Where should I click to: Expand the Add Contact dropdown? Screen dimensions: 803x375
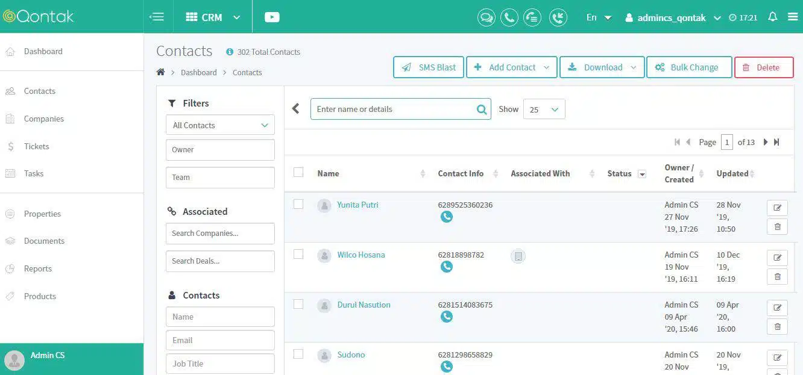pyautogui.click(x=546, y=67)
